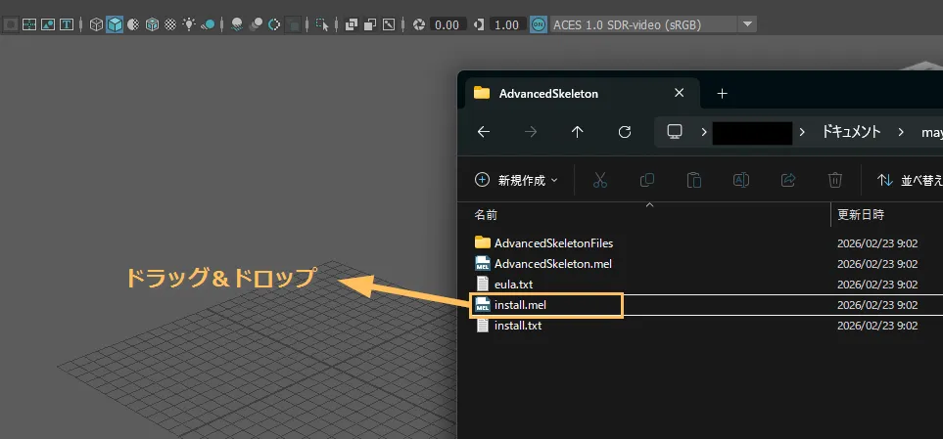Click the gamma value field showing 1.00
This screenshot has height=439, width=943.
tap(506, 24)
